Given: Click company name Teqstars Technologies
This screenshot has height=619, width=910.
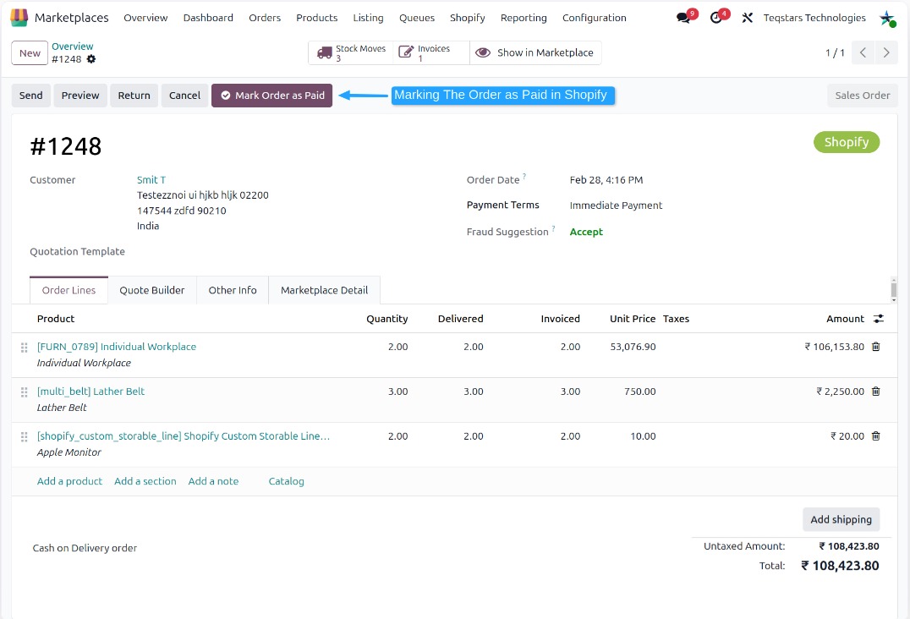Looking at the screenshot, I should [x=814, y=18].
